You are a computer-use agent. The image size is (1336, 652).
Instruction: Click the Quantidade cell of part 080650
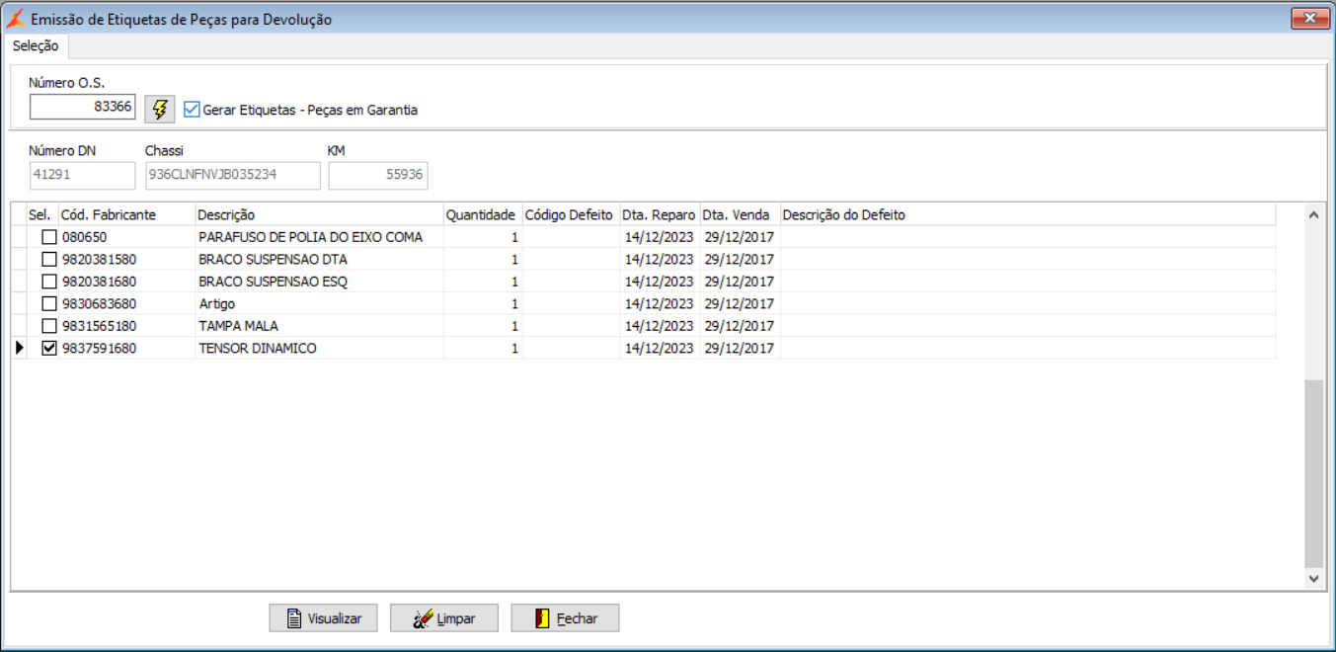coord(483,237)
